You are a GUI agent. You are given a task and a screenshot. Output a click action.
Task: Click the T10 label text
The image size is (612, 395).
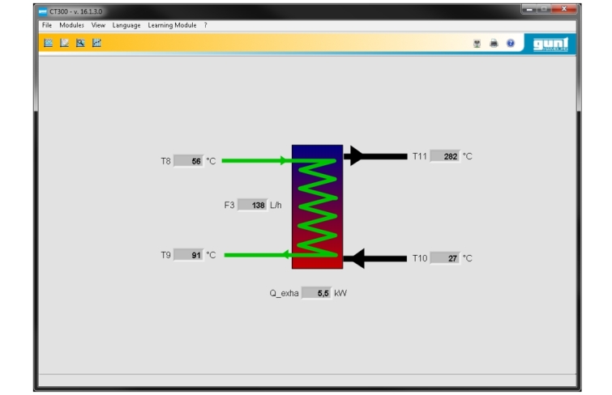tap(420, 257)
